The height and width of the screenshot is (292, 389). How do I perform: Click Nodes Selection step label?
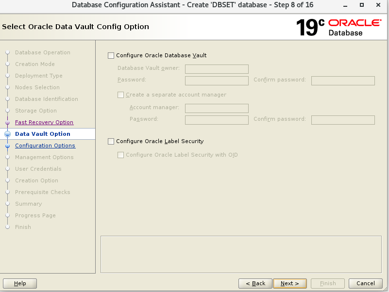(37, 87)
